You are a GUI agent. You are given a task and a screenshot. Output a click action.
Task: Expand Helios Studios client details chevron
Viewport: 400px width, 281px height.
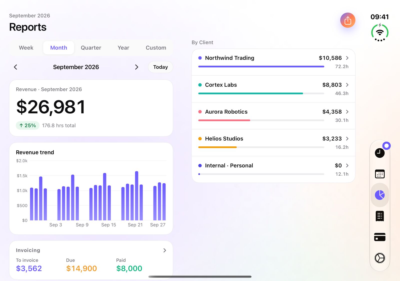[x=347, y=139]
